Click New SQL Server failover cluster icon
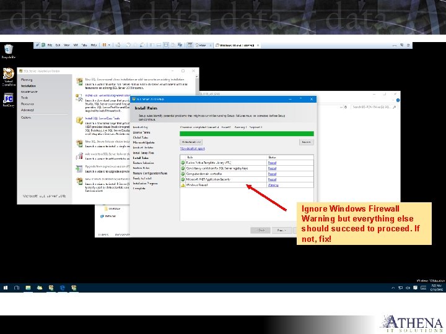 click(79, 143)
